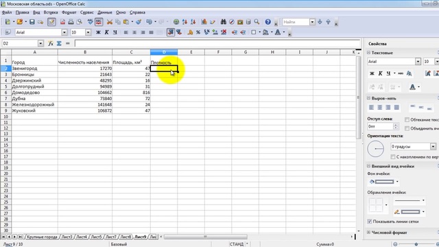Open font name dropdown in the formatting toolbar
Screen dimensions: 439x247
tap(64, 32)
